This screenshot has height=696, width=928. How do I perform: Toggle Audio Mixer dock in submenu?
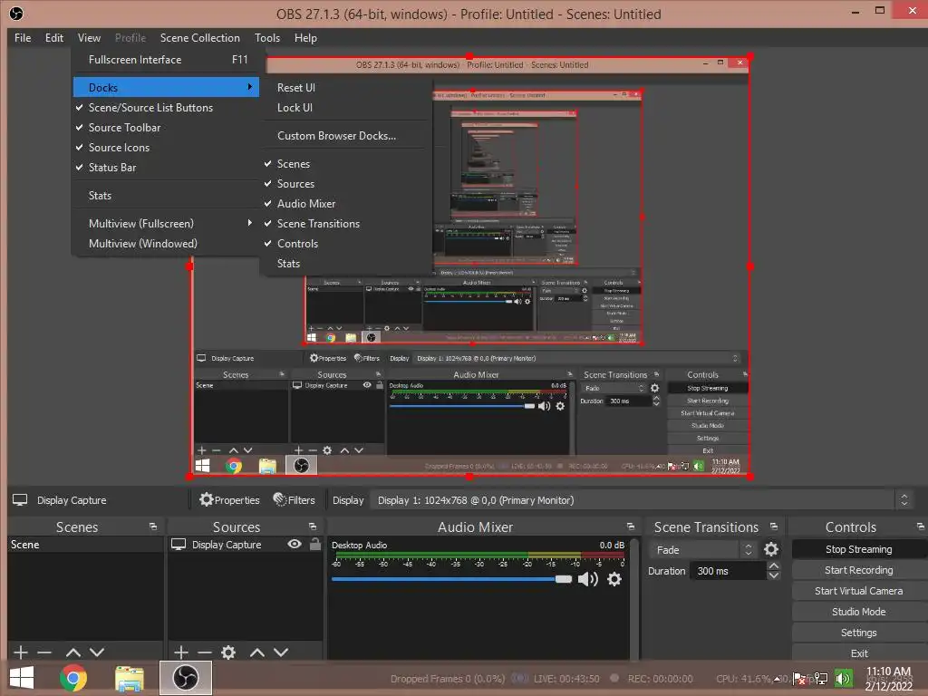(345, 204)
